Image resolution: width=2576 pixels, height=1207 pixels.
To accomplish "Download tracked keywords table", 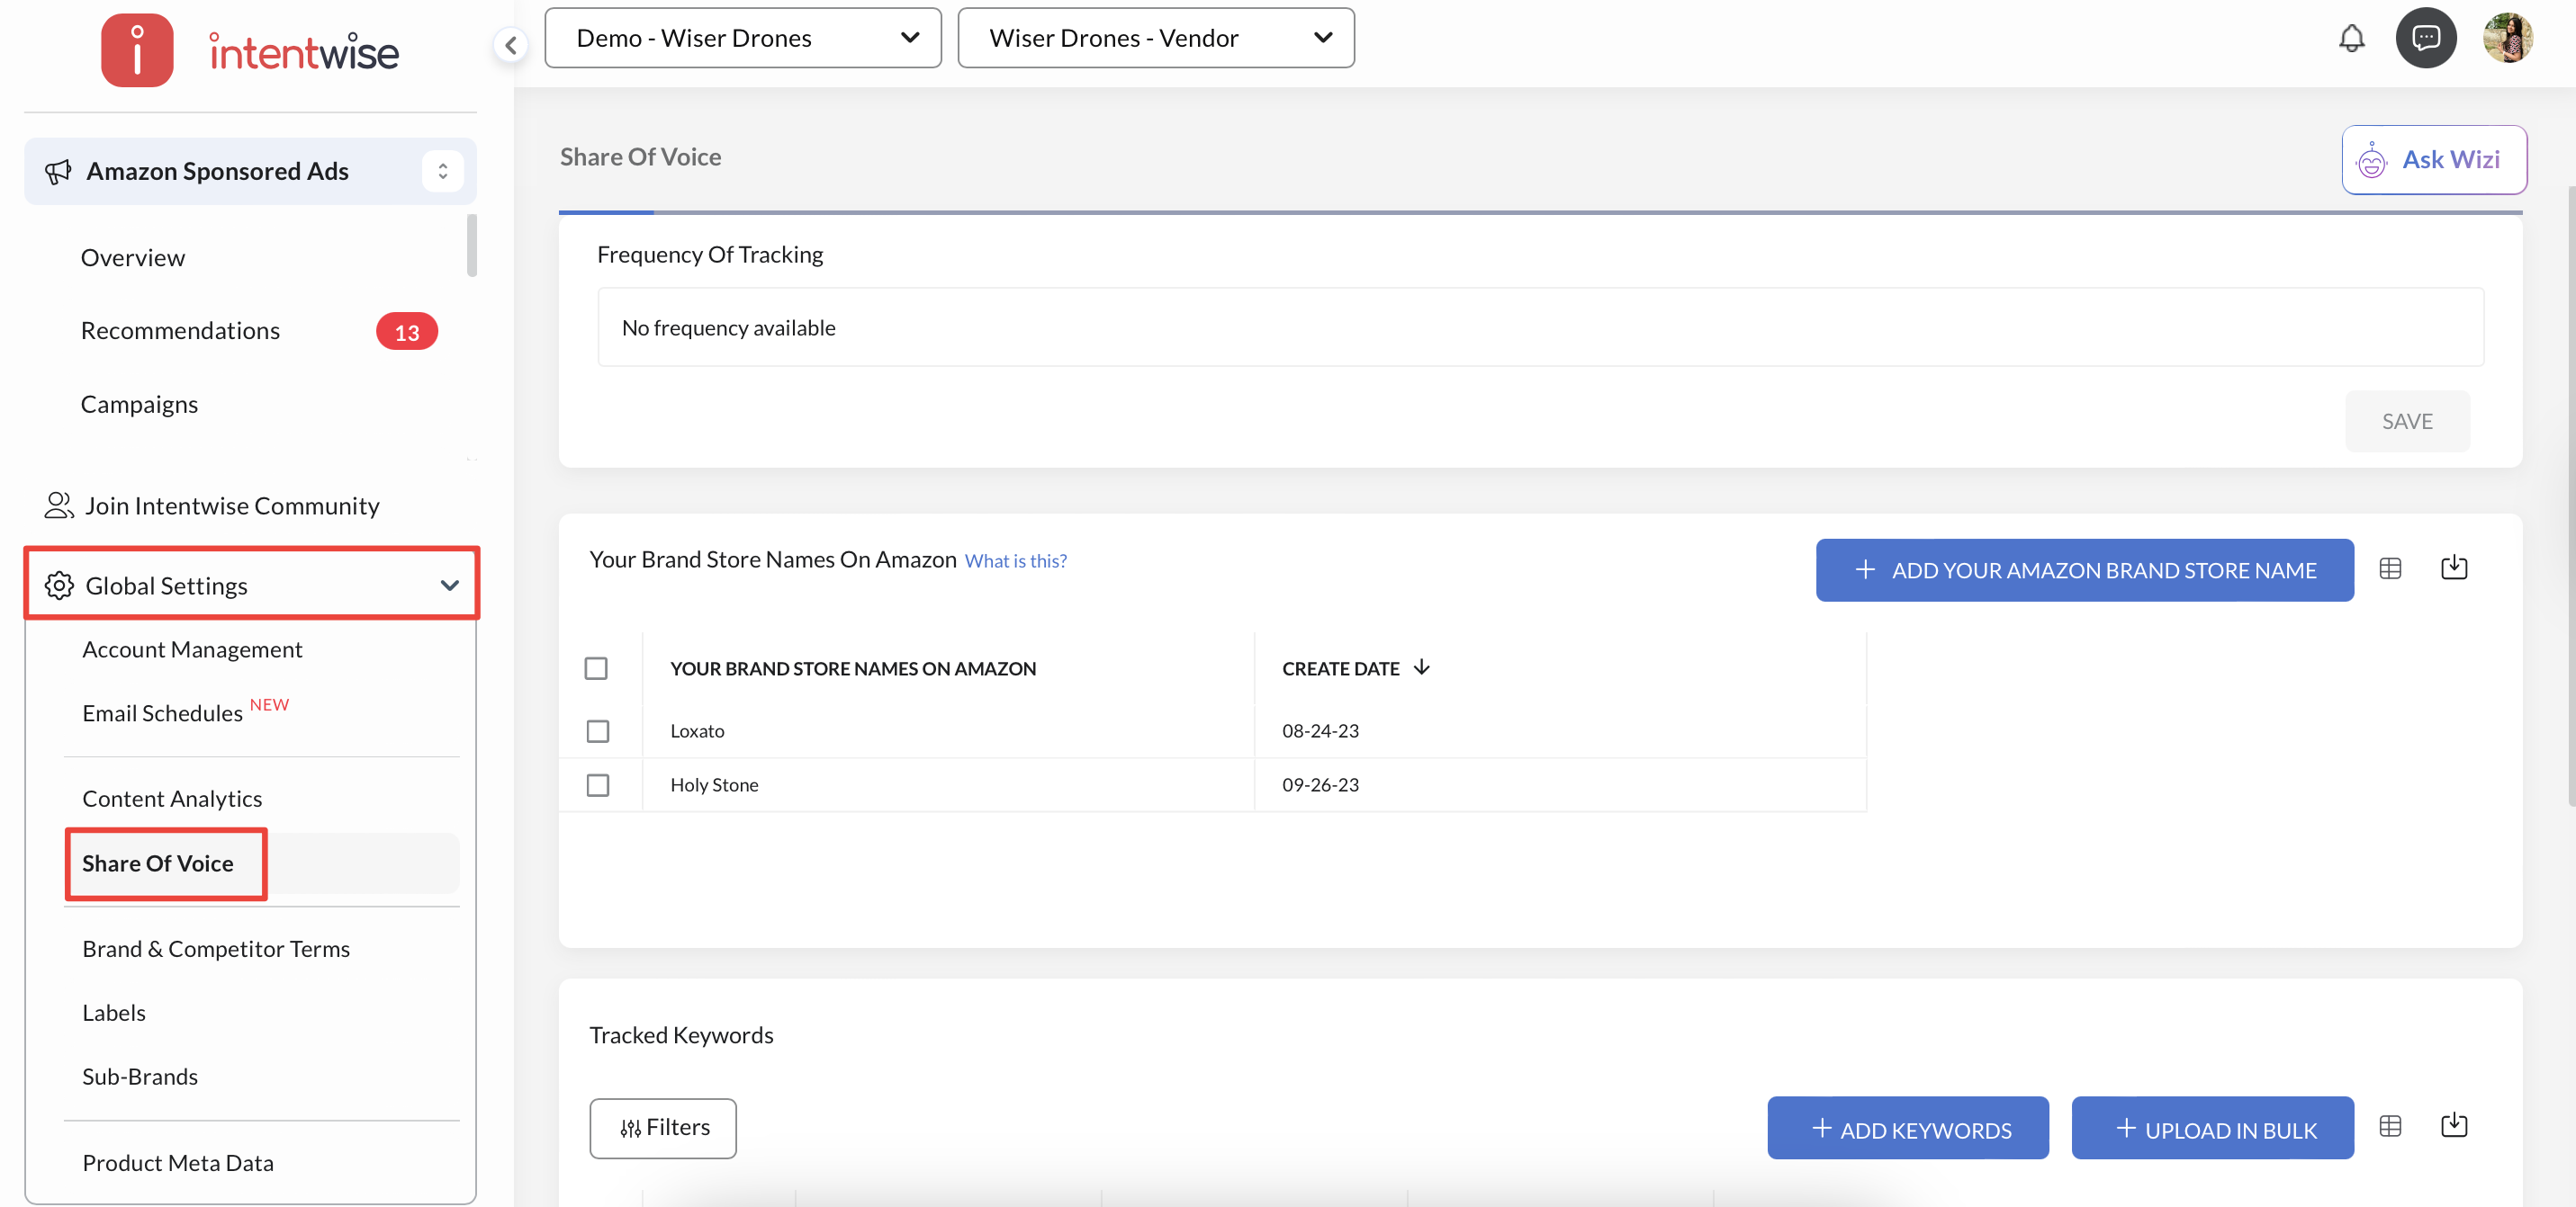I will tap(2454, 1126).
